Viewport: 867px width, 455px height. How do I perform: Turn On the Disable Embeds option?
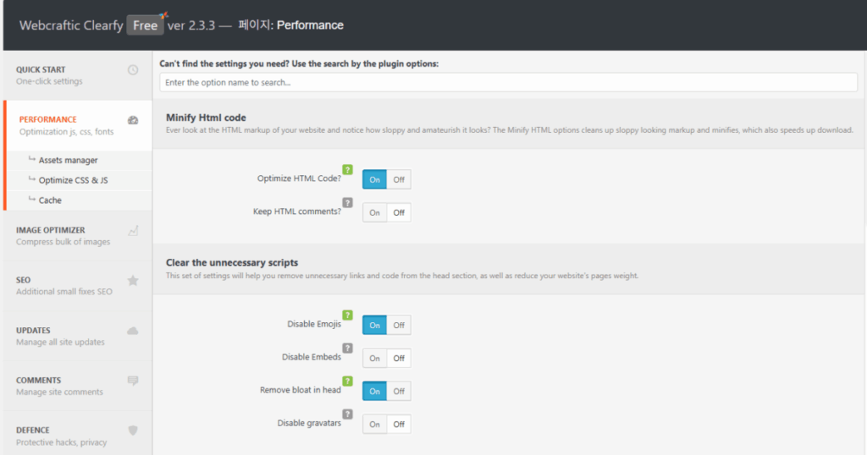[x=374, y=358]
